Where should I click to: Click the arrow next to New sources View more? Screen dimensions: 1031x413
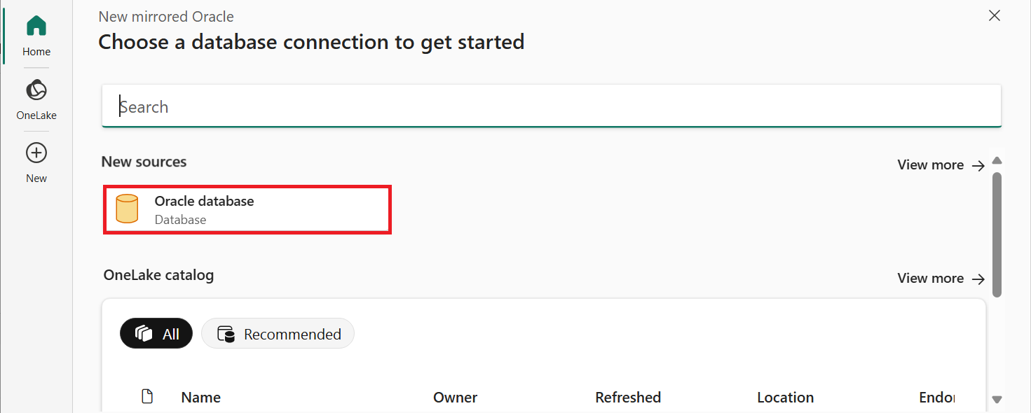(979, 164)
